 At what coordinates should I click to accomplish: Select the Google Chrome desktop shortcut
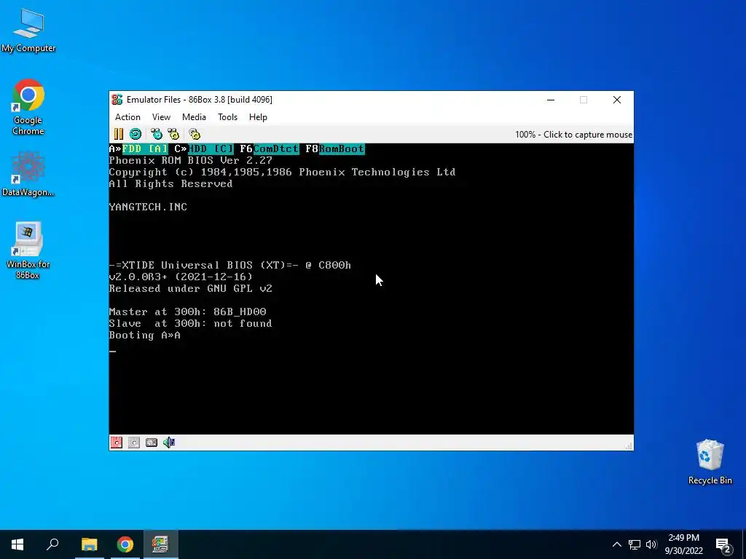coord(28,107)
